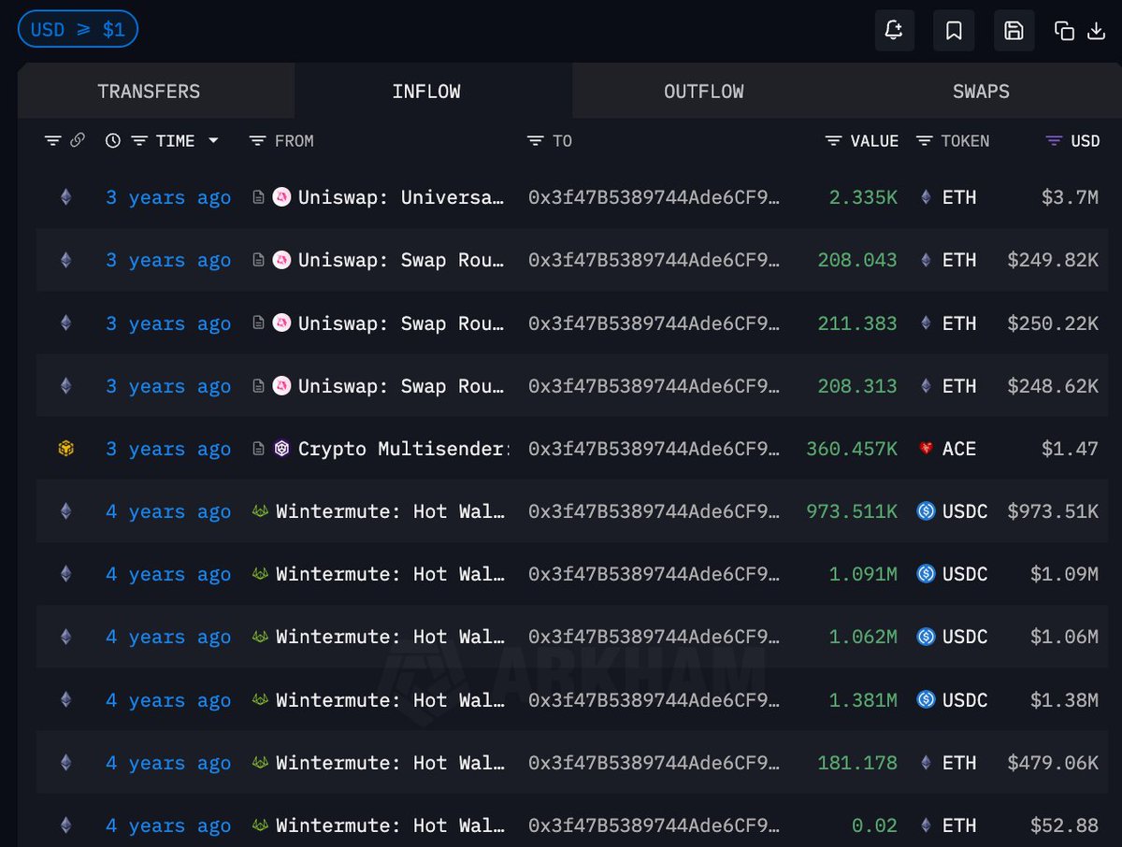This screenshot has width=1122, height=847.
Task: Click the USD amount $250.22K
Action: pyautogui.click(x=1053, y=323)
